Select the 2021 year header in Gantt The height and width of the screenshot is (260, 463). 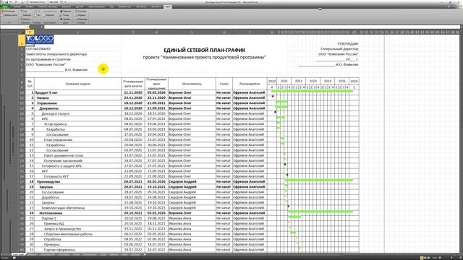tap(284, 81)
